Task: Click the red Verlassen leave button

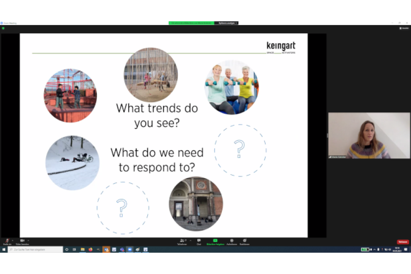Action: [x=403, y=242]
